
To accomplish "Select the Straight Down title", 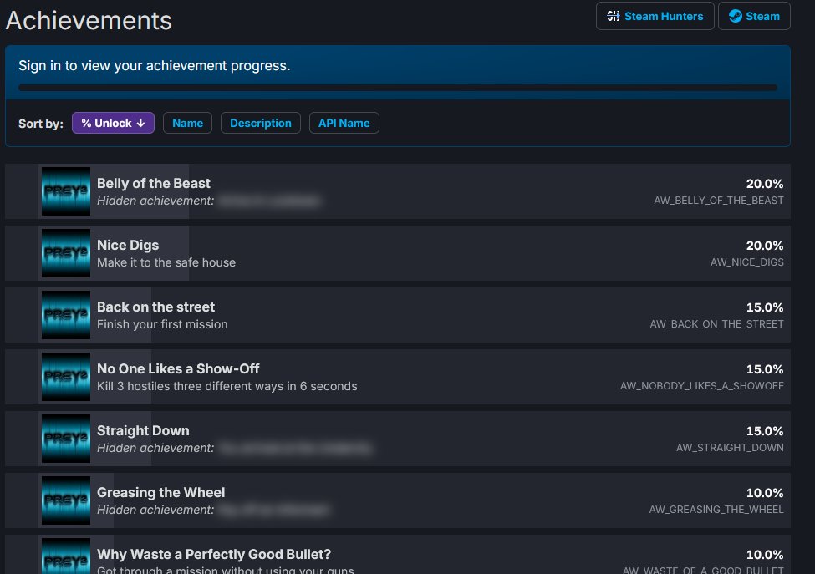I will point(143,430).
